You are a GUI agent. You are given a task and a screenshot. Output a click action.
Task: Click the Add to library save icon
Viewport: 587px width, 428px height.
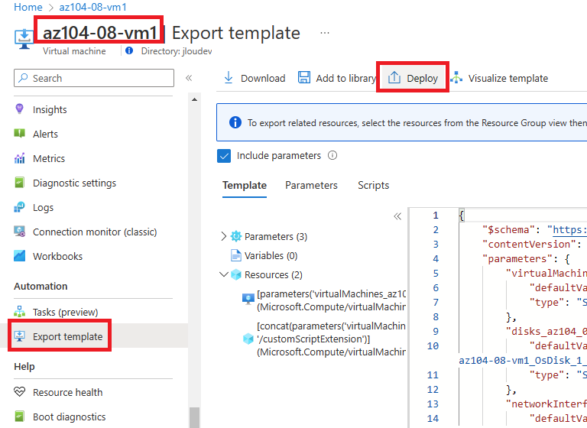coord(304,77)
